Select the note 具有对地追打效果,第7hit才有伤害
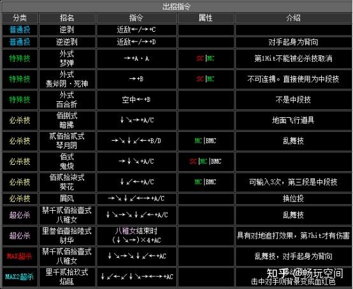 [293, 236]
